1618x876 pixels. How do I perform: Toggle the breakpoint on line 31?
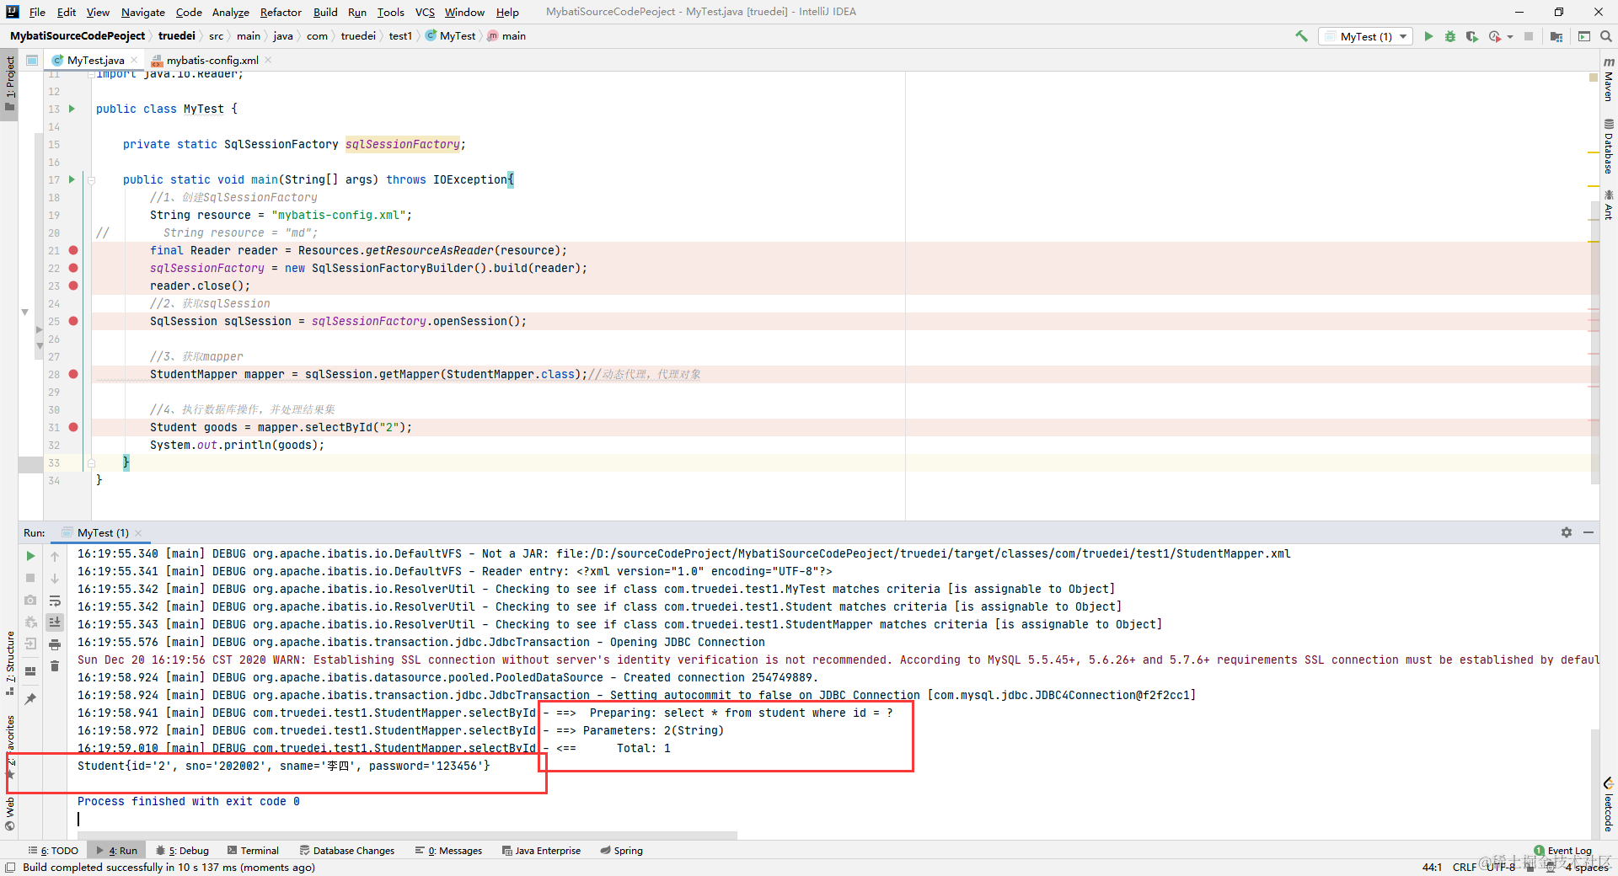(x=73, y=427)
